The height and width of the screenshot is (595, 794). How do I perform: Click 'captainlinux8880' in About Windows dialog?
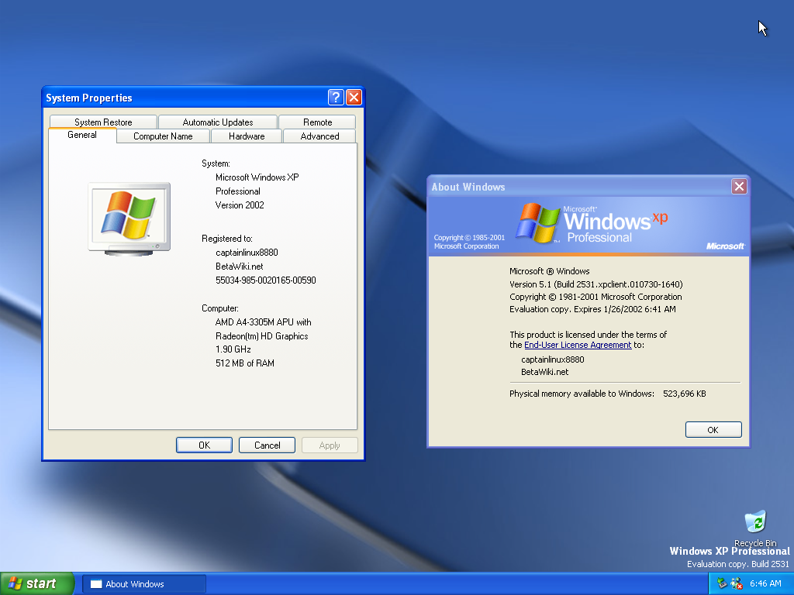pyautogui.click(x=552, y=359)
